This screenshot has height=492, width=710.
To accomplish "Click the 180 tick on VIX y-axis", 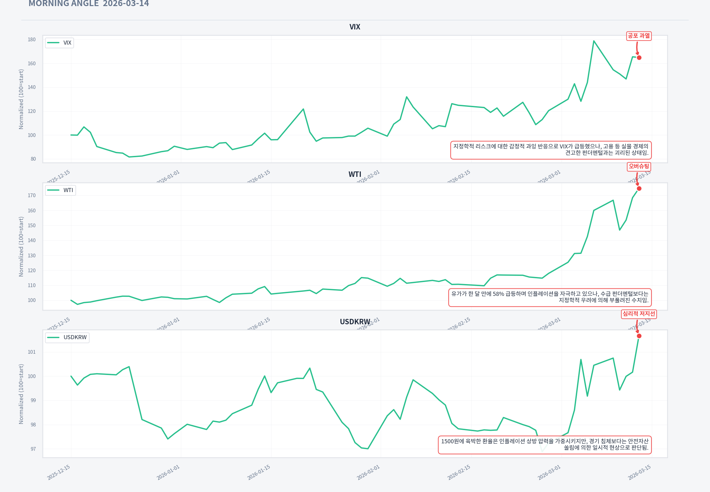I will click(x=32, y=40).
